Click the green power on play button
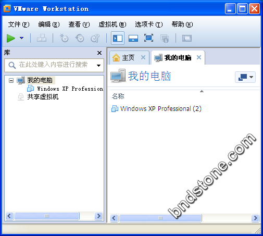Screen dimensions: 263x236 tap(10, 38)
